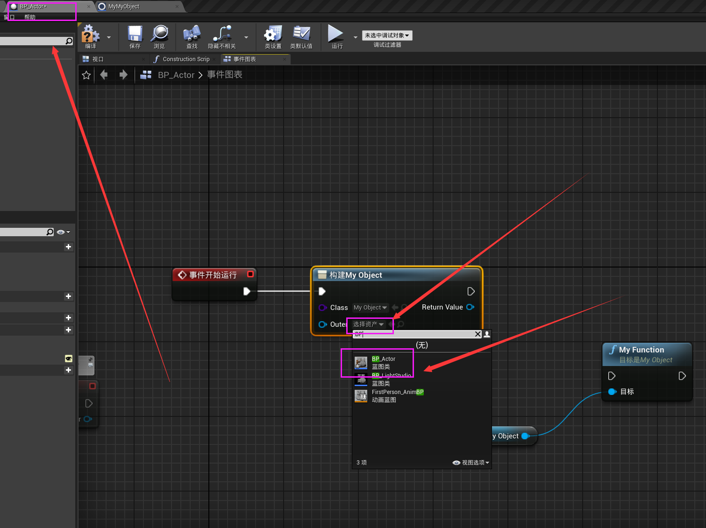Image resolution: width=706 pixels, height=528 pixels.
Task: Click exec output pin of My Function node
Action: [x=682, y=376]
